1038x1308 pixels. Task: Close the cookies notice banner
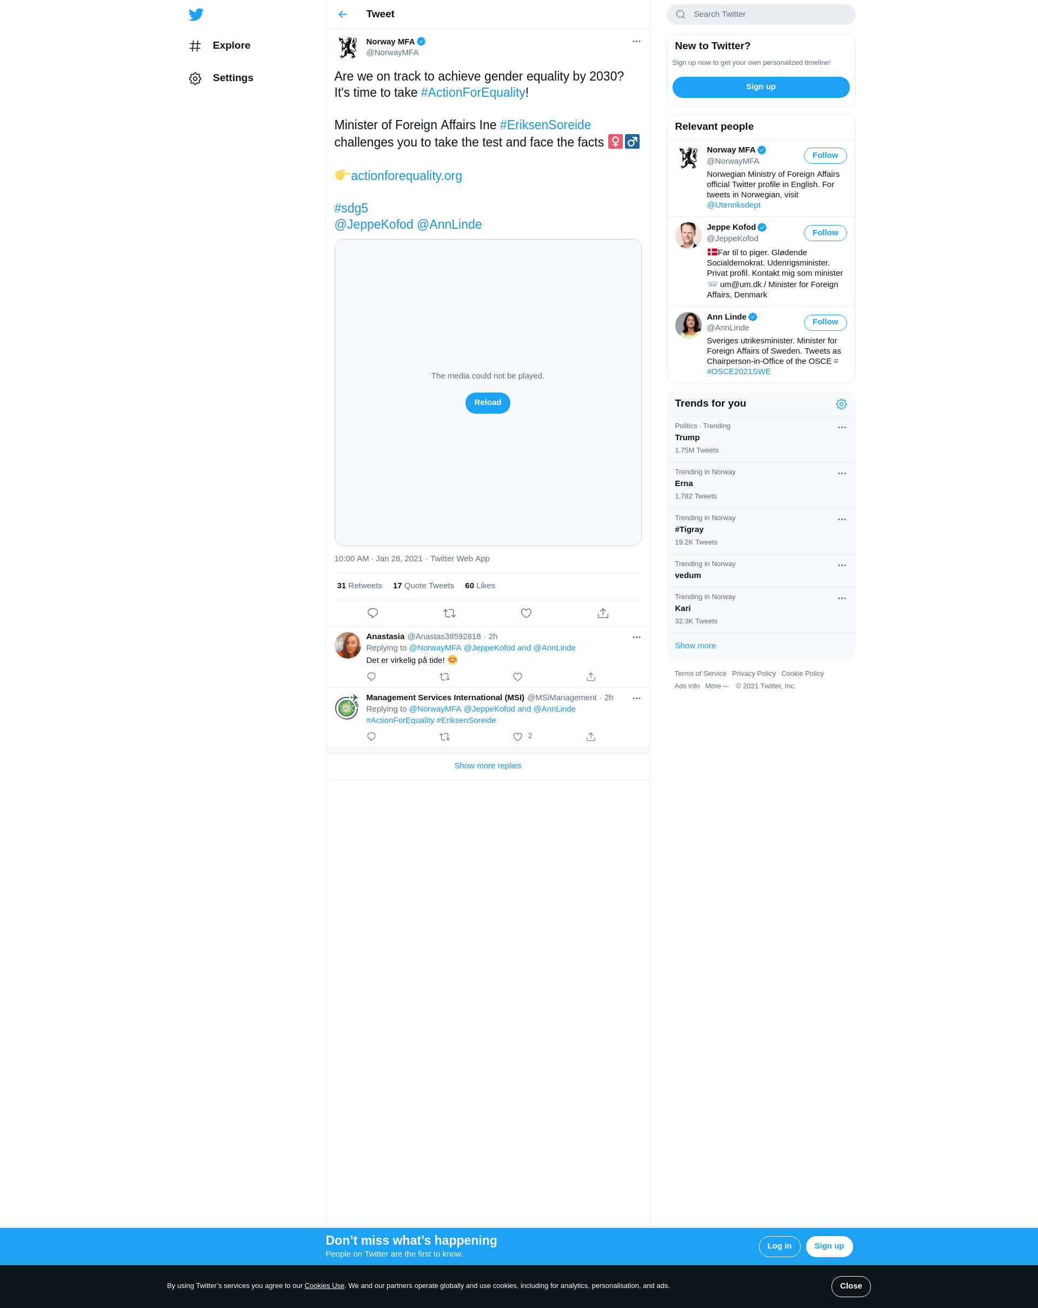(x=850, y=1286)
